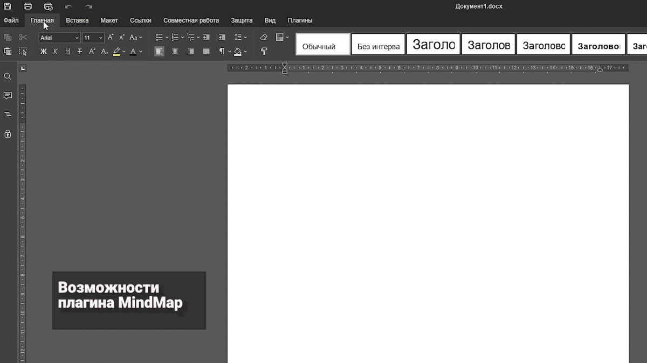Screen dimensions: 647x363
Task: Increase font size with the larger A icon
Action: point(111,38)
